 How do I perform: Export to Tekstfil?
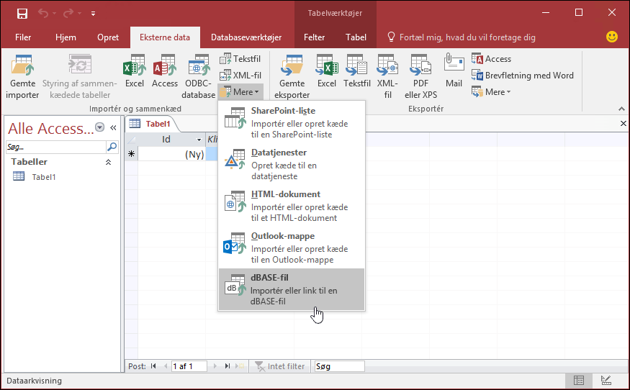[357, 71]
